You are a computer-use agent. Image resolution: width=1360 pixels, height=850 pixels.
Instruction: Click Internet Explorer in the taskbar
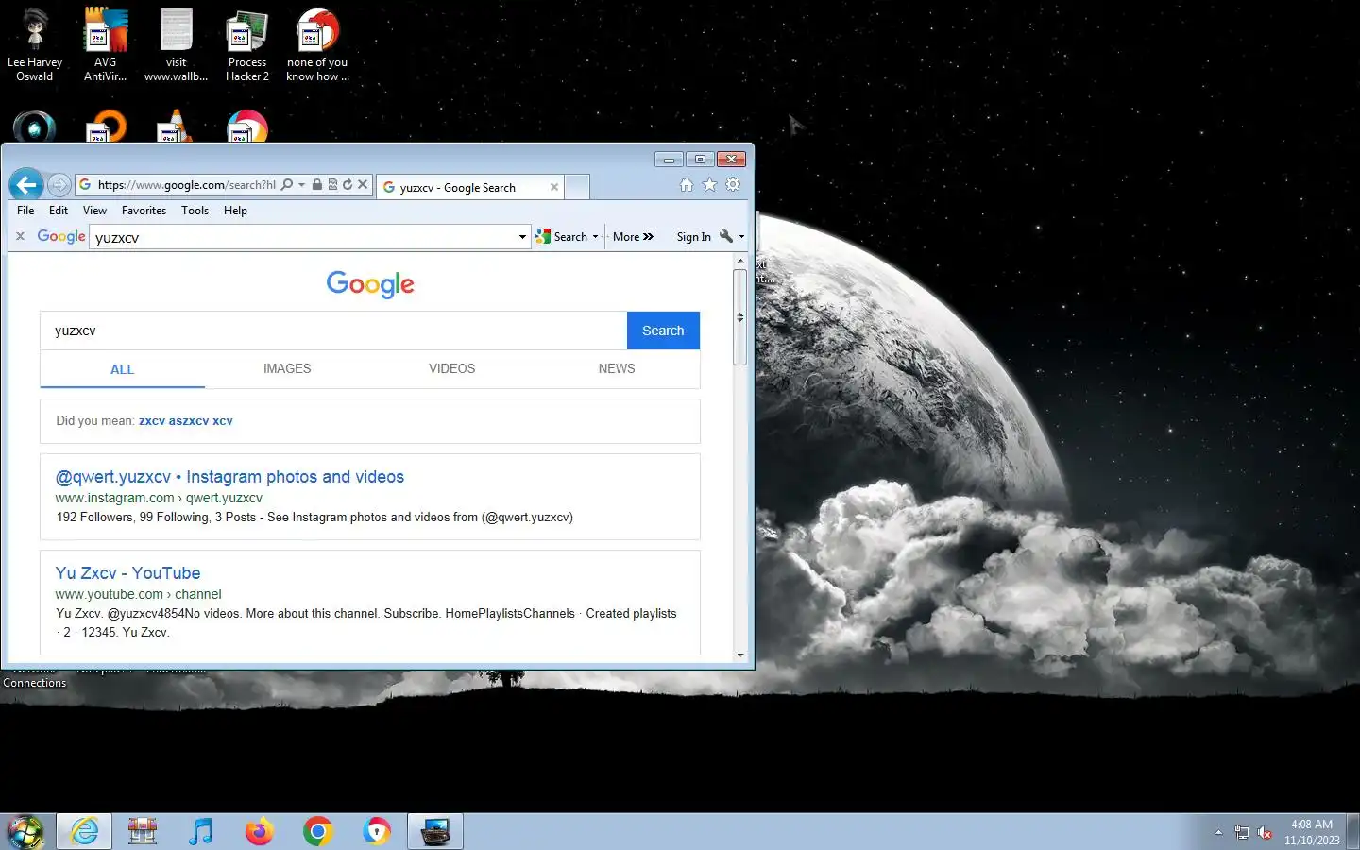coord(84,831)
